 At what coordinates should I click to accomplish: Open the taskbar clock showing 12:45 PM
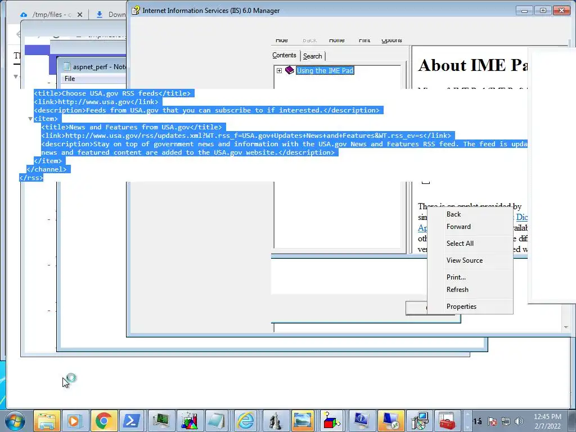click(547, 421)
